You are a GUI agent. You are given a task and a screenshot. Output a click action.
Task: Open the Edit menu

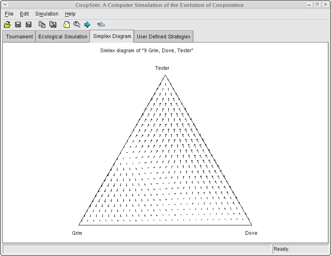click(x=24, y=13)
